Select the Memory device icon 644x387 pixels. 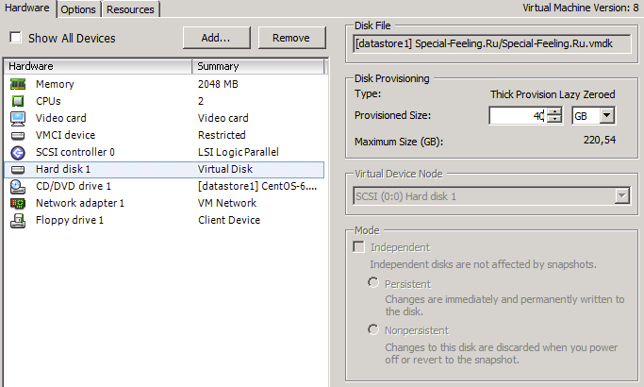point(18,84)
